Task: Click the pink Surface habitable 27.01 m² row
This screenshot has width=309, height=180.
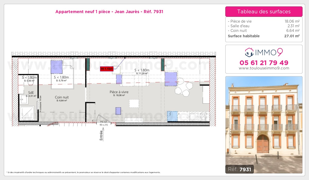Action: (x=264, y=36)
